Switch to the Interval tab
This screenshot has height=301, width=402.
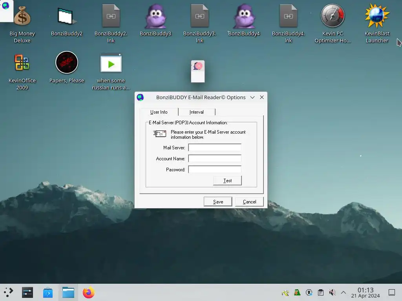[x=197, y=112]
